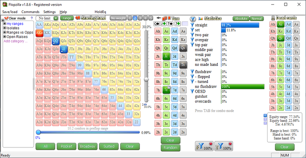Click the empty fifth board card slot
This screenshot has height=158, width=306.
click(x=185, y=24)
